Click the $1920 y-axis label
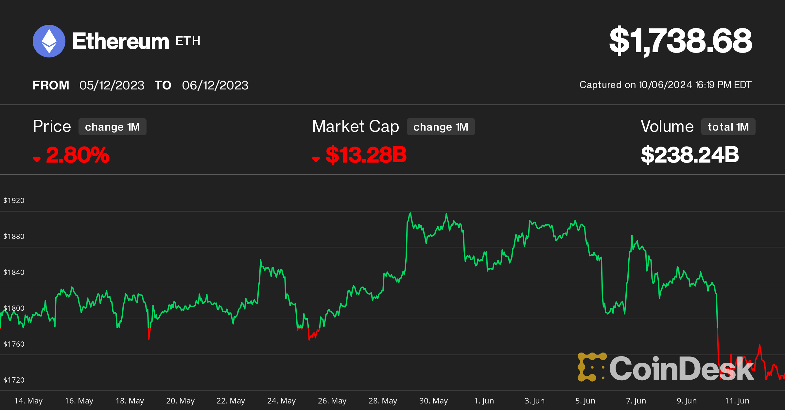The height and width of the screenshot is (410, 785). [14, 200]
